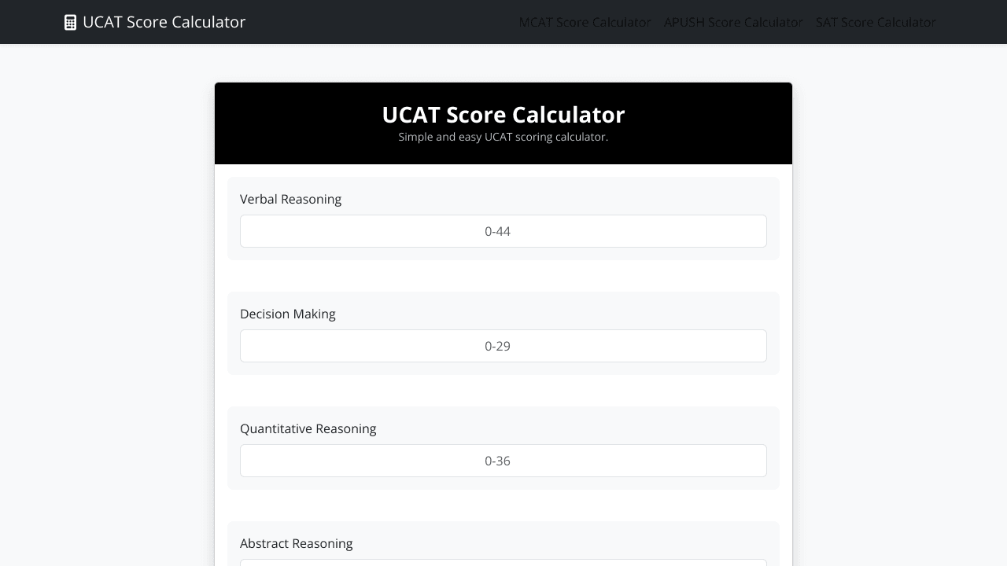Click the 'Simple and easy' subtitle text
This screenshot has height=566, width=1007.
[x=503, y=137]
